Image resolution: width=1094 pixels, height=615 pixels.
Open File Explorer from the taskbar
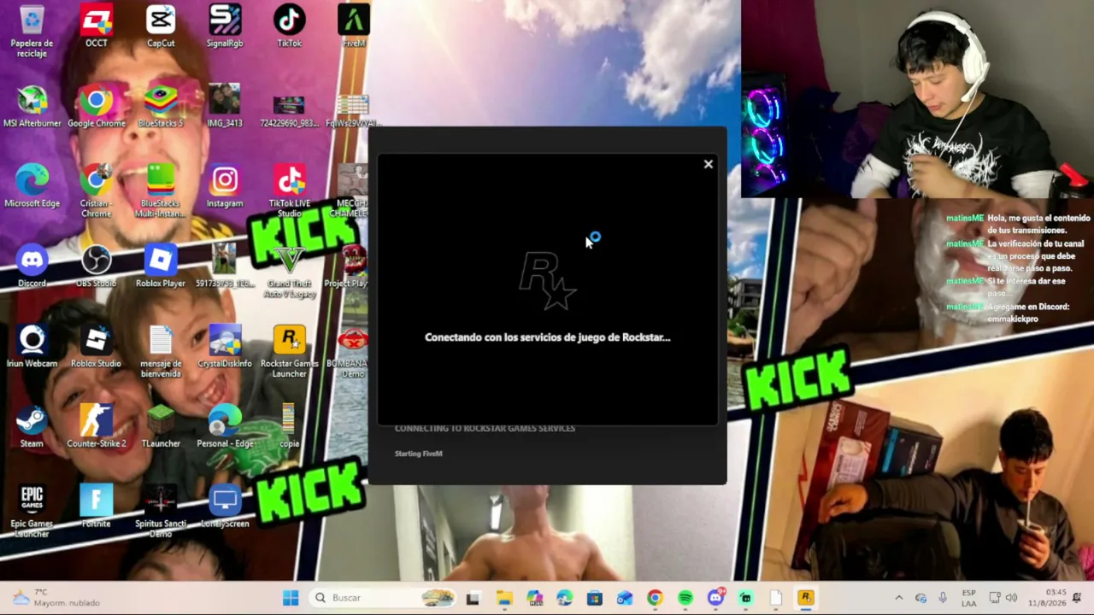[504, 598]
